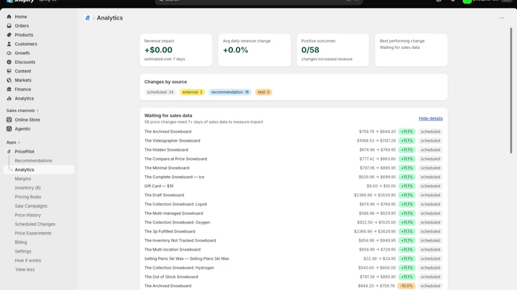517x290 pixels.
Task: Collapse the app menu with View less
Action: [25, 269]
